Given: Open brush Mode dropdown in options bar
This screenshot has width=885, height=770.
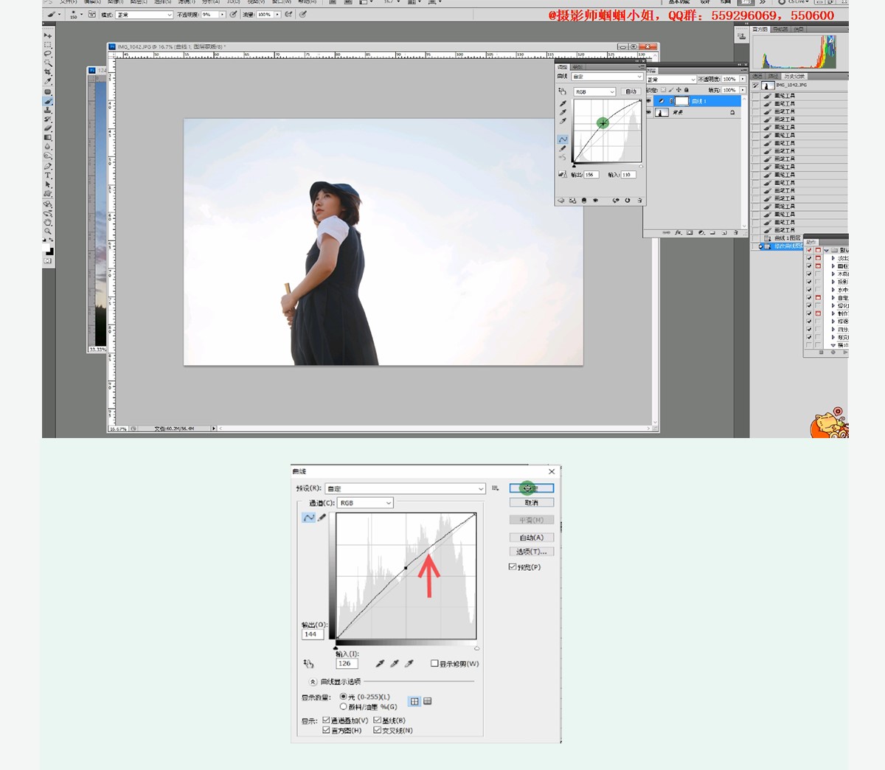Looking at the screenshot, I should [x=144, y=15].
